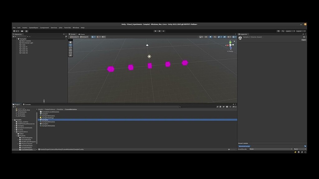
Task: Open the Layout dropdown
Action: coord(300,31)
